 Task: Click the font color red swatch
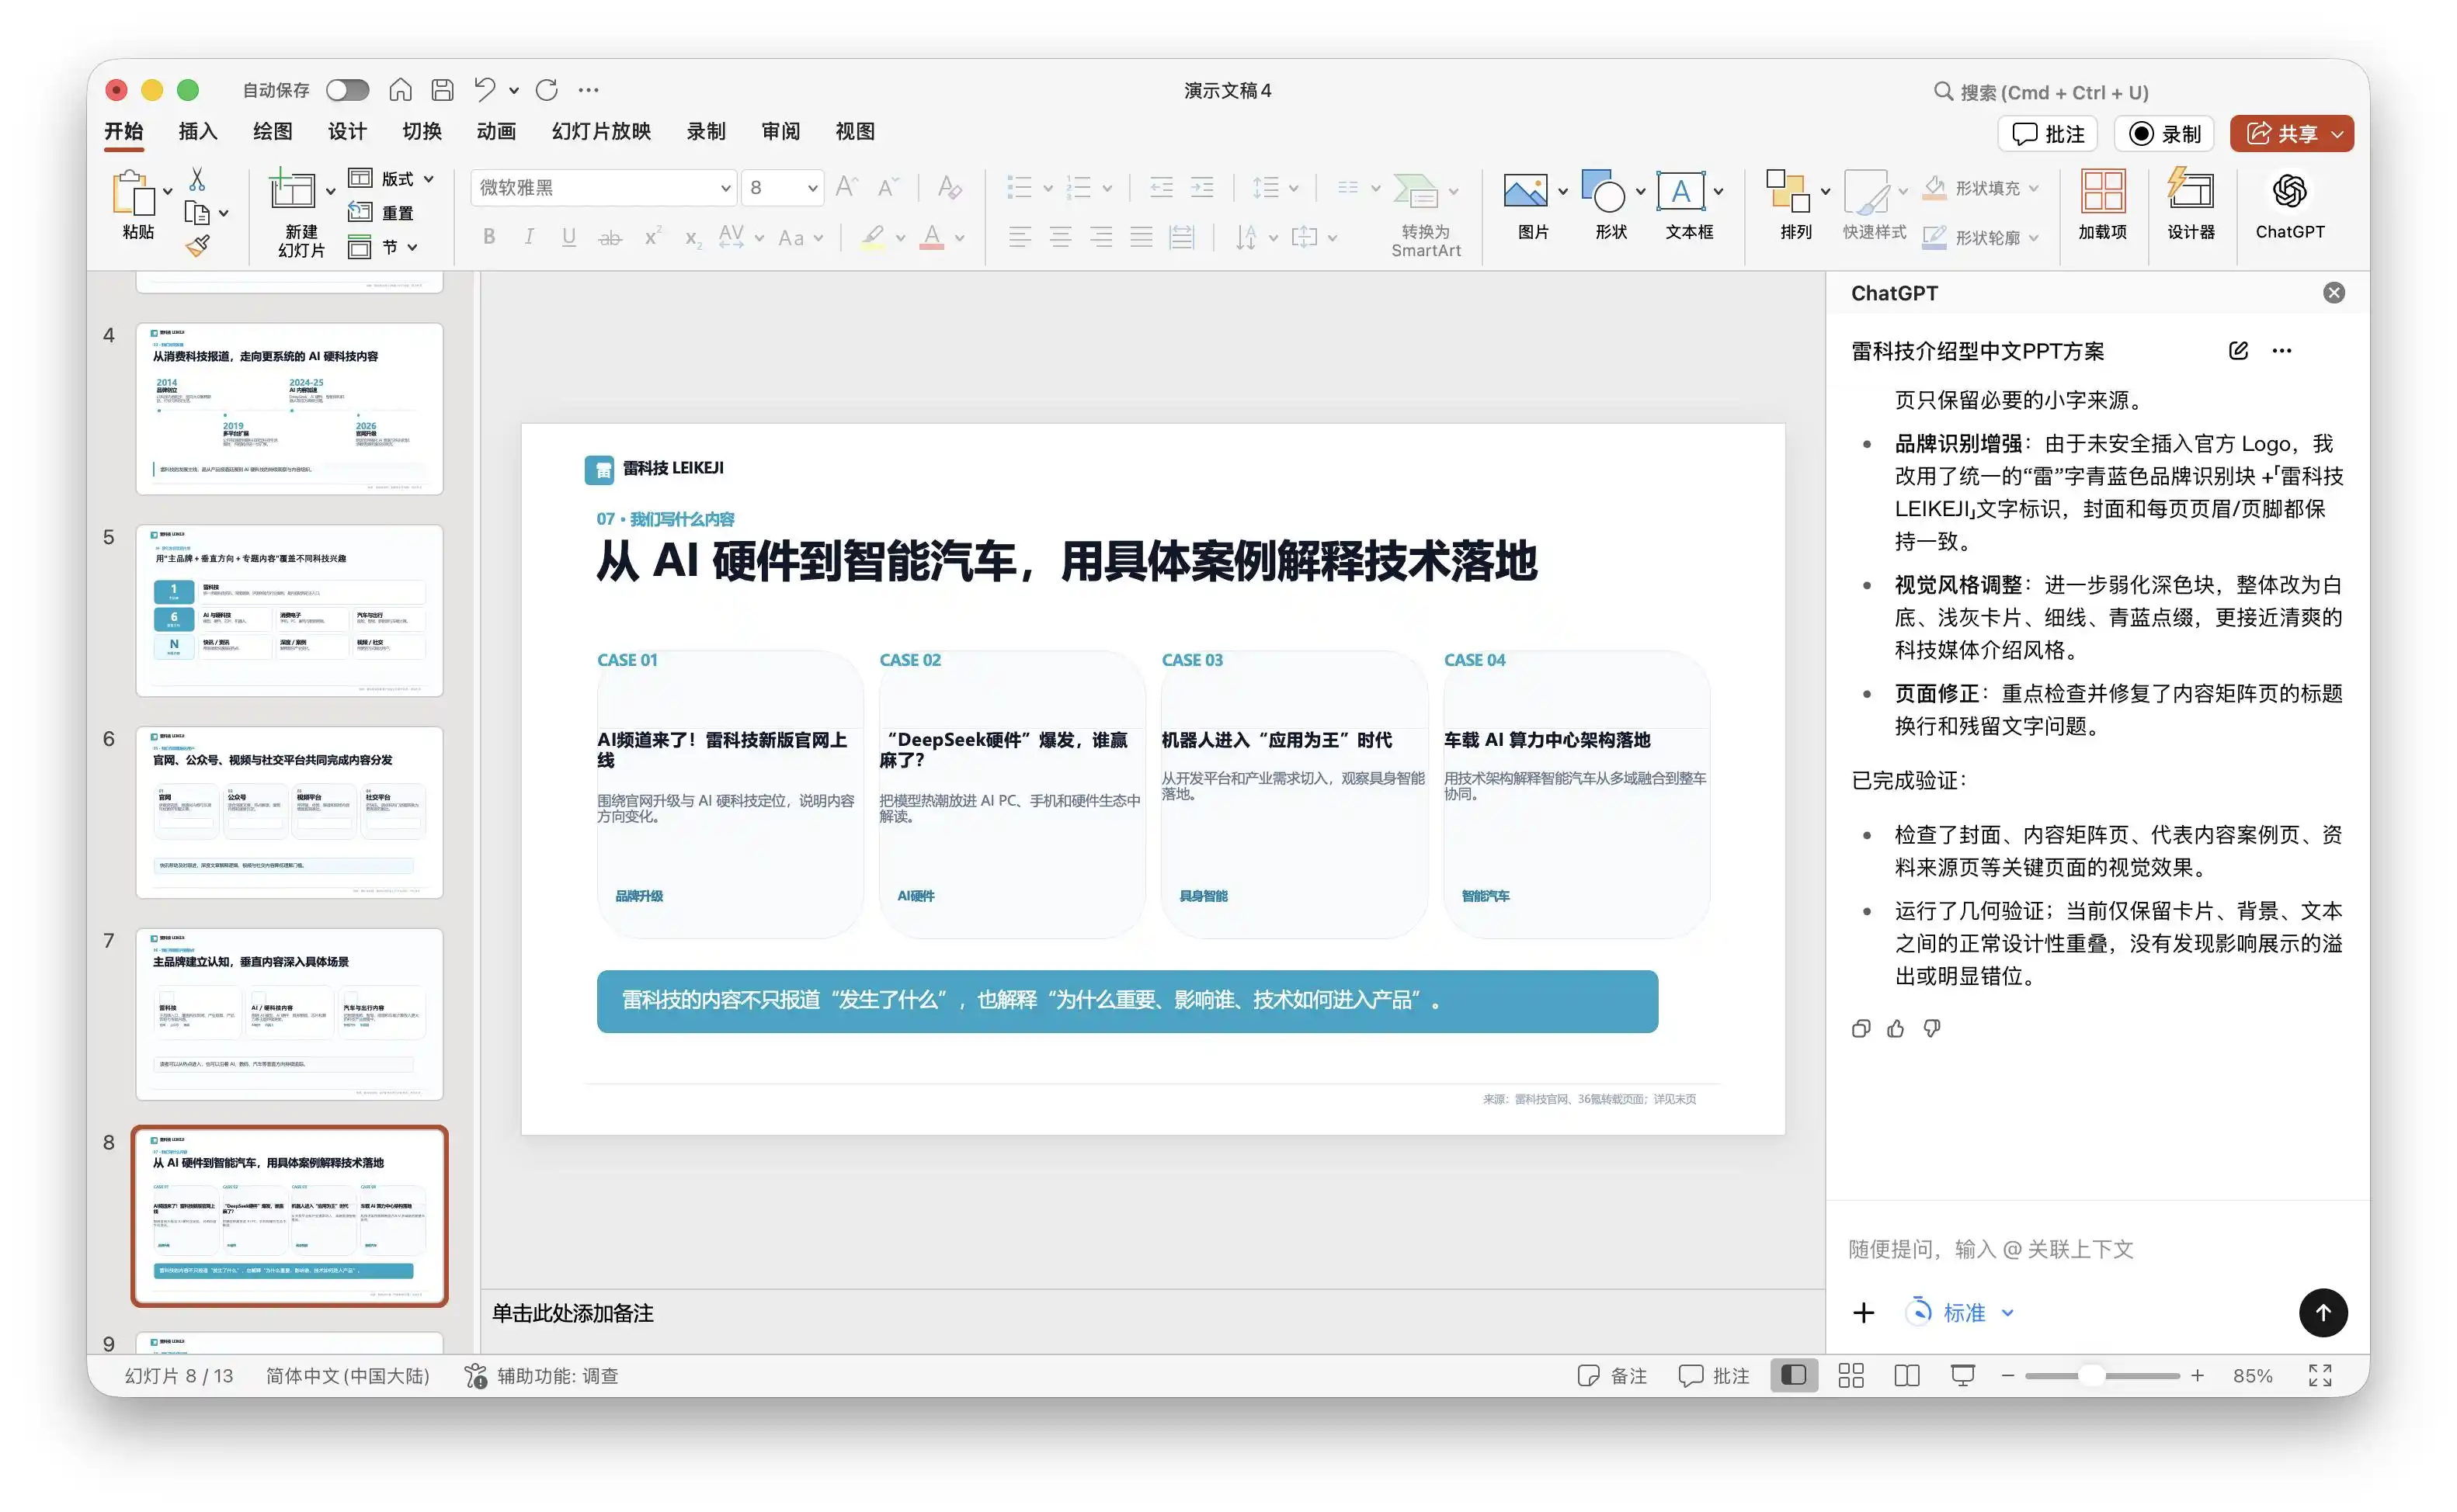931,237
